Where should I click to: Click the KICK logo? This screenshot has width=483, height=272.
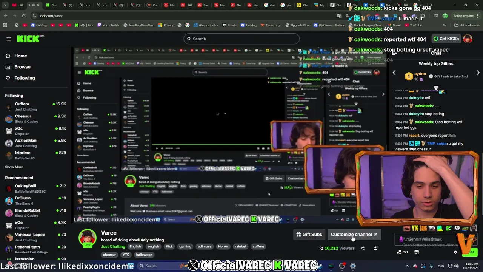(x=30, y=39)
